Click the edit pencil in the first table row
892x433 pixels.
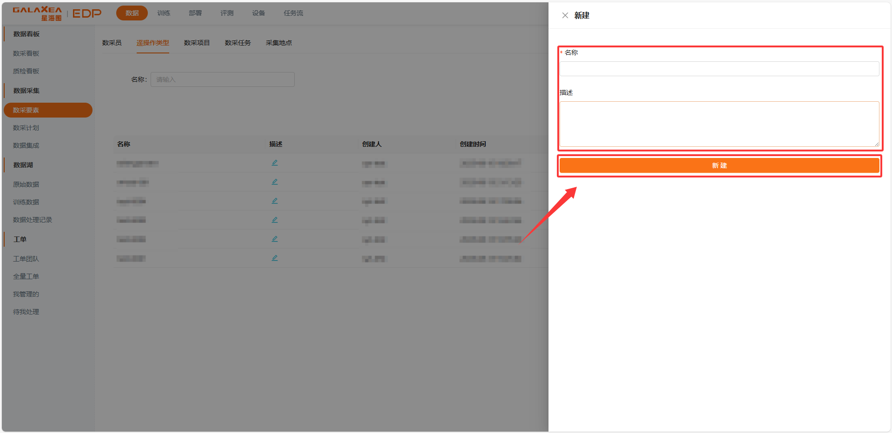pyautogui.click(x=275, y=163)
